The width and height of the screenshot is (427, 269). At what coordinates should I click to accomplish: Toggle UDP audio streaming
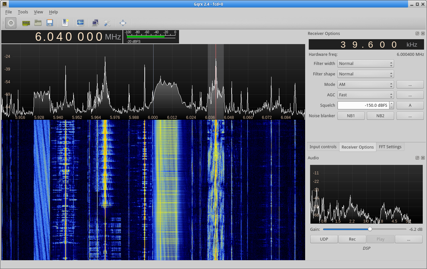(324, 239)
